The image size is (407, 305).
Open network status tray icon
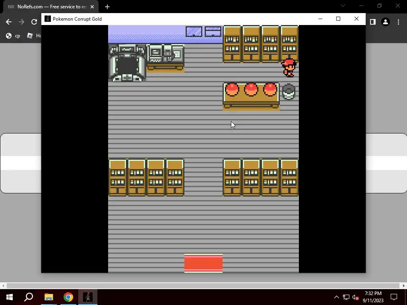346,297
